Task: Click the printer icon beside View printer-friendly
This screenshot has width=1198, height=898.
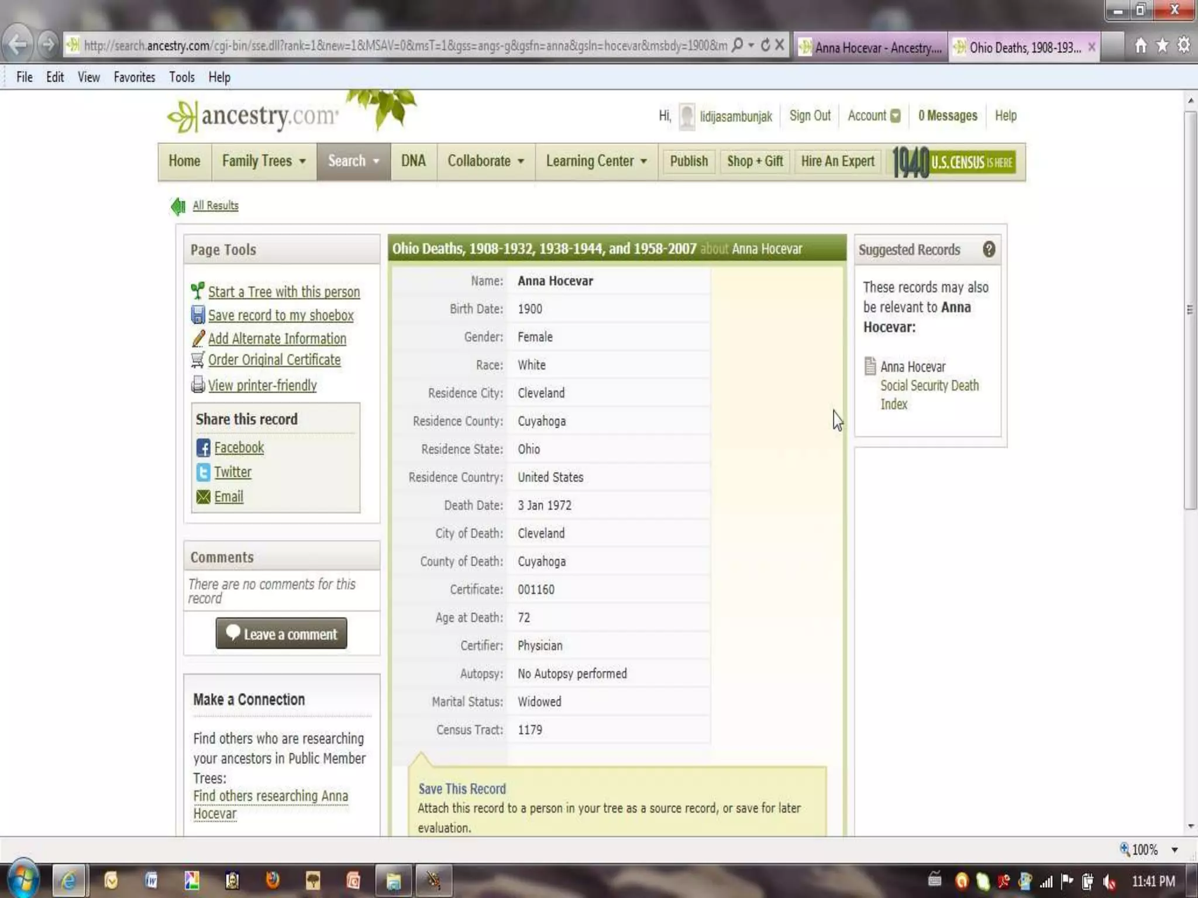Action: (198, 385)
